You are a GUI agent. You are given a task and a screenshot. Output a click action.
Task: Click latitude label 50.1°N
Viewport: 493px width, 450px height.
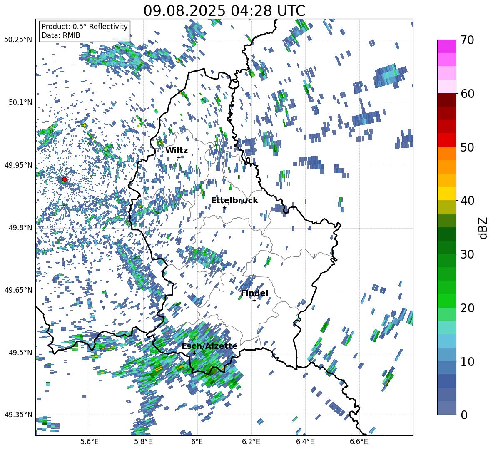pos(20,102)
